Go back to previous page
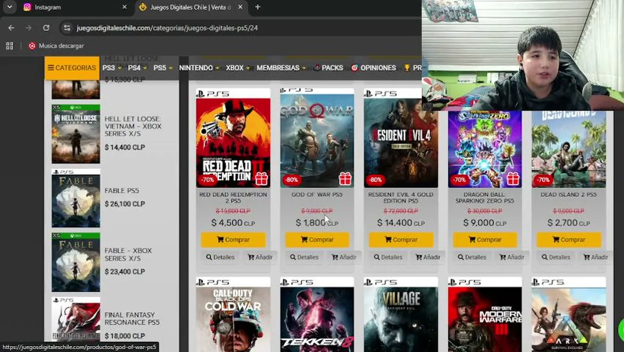Image resolution: width=624 pixels, height=352 pixels. tap(11, 28)
